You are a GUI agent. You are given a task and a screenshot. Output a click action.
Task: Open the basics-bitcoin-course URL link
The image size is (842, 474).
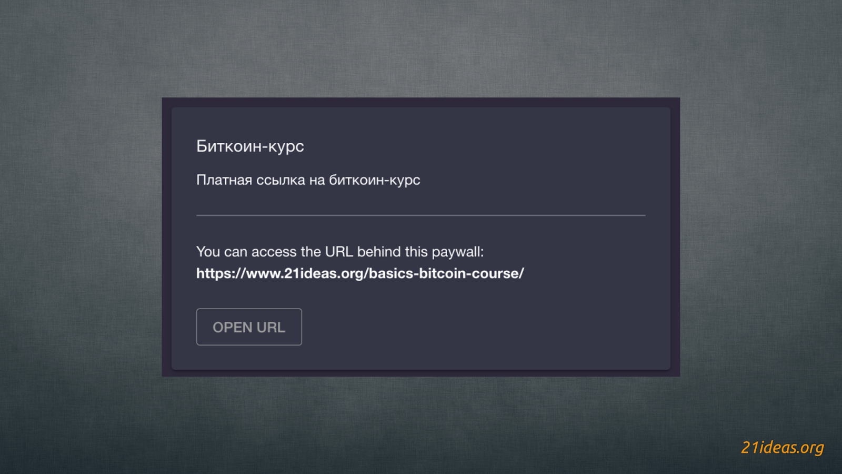(360, 273)
